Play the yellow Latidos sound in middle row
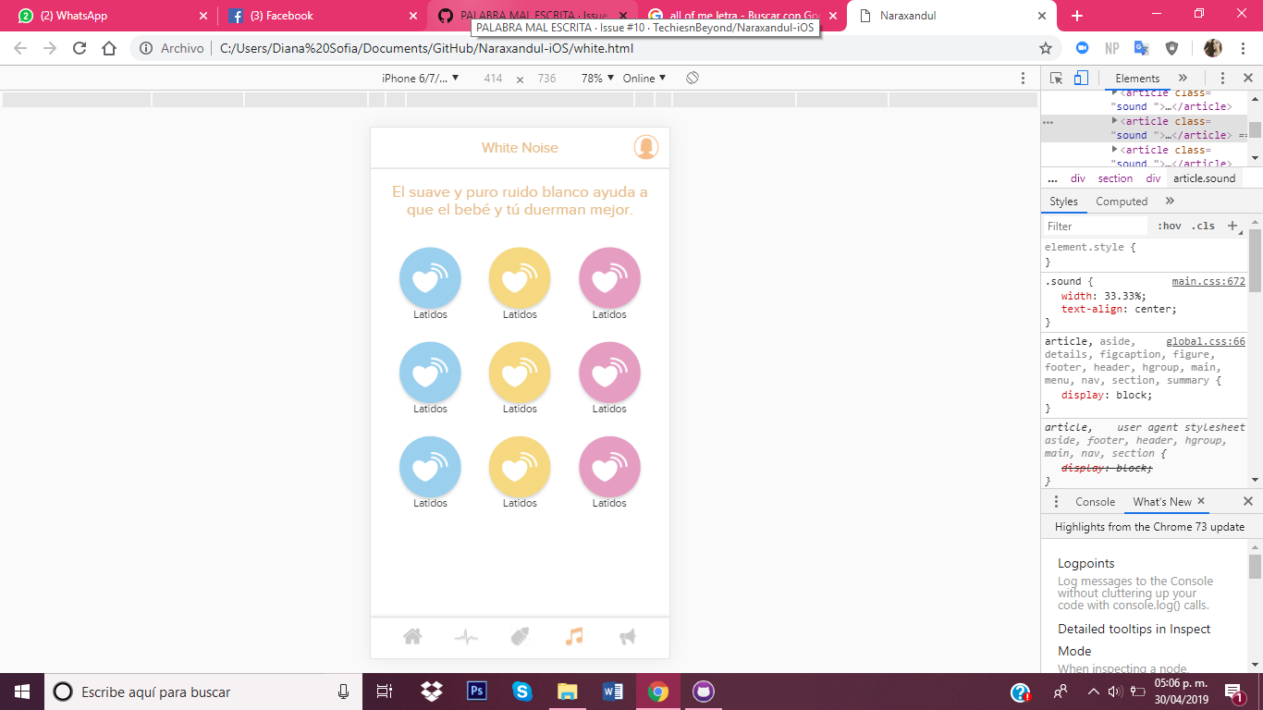 [x=520, y=372]
